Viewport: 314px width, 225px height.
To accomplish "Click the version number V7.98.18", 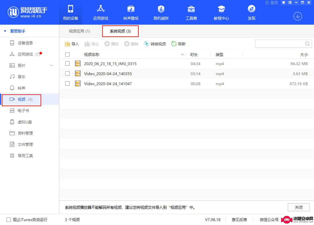I will click(213, 220).
